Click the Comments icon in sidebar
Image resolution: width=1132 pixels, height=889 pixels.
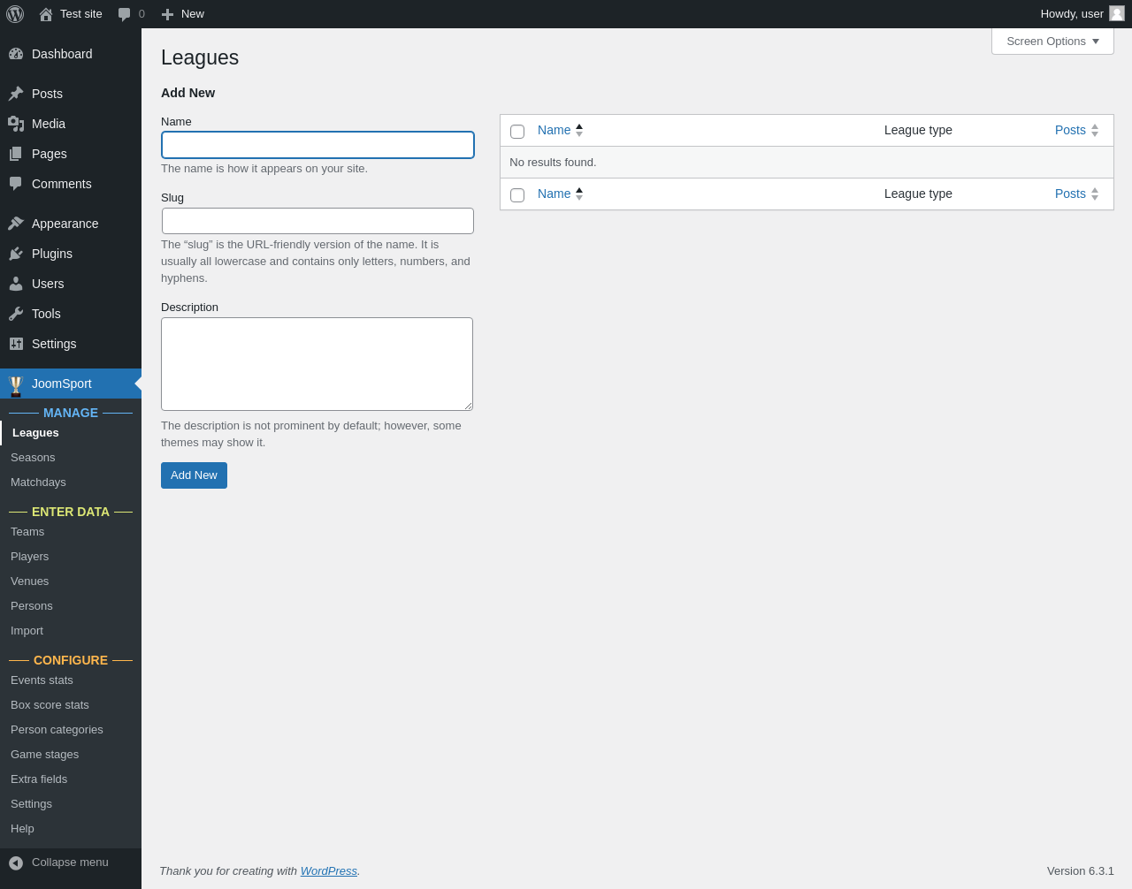tap(16, 184)
